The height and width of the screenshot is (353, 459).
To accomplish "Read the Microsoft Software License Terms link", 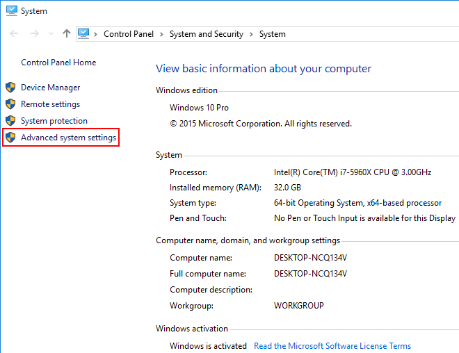I will click(332, 346).
